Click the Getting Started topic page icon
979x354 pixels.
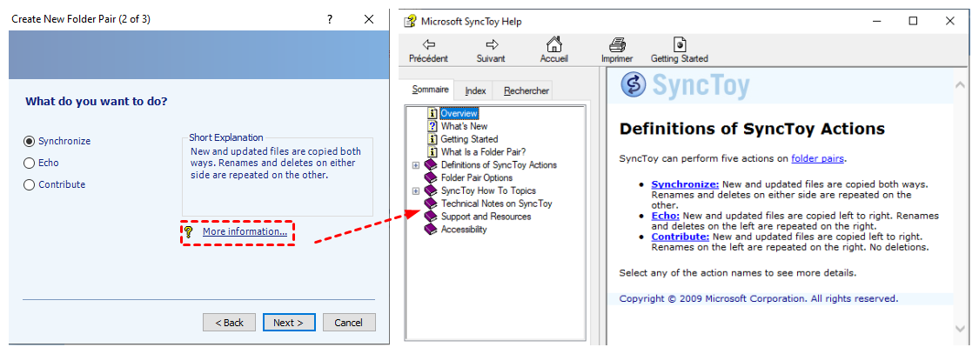pyautogui.click(x=432, y=139)
